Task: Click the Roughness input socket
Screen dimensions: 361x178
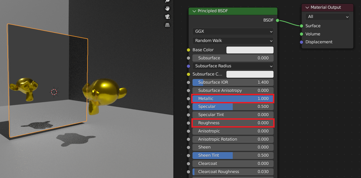Action: tap(188, 123)
